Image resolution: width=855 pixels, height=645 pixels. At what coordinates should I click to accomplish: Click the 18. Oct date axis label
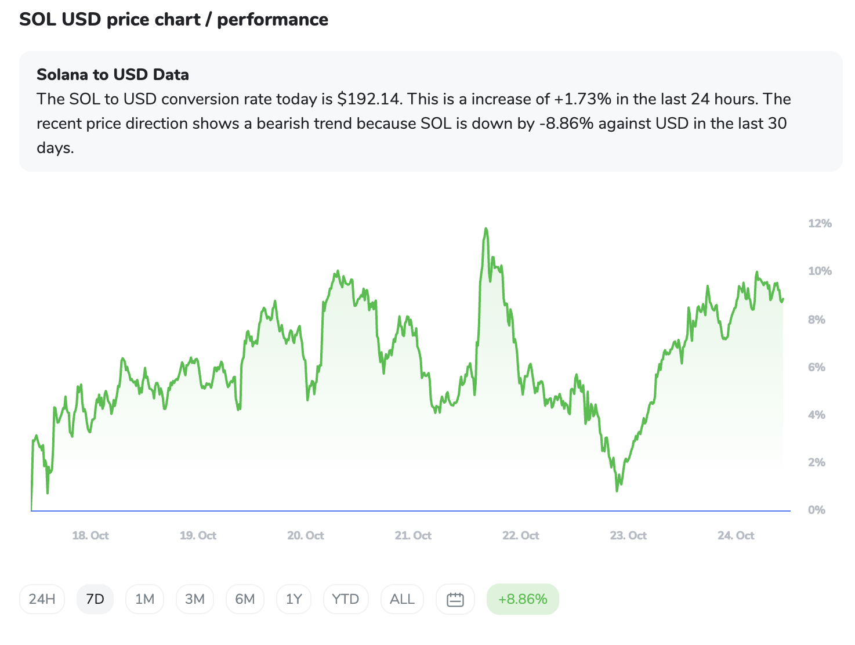[x=90, y=535]
